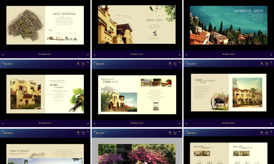Image resolution: width=274 pixels, height=164 pixels.
Task: Click the '地中海建筑风骨，高尚传统' headline
Action: pyautogui.click(x=249, y=11)
